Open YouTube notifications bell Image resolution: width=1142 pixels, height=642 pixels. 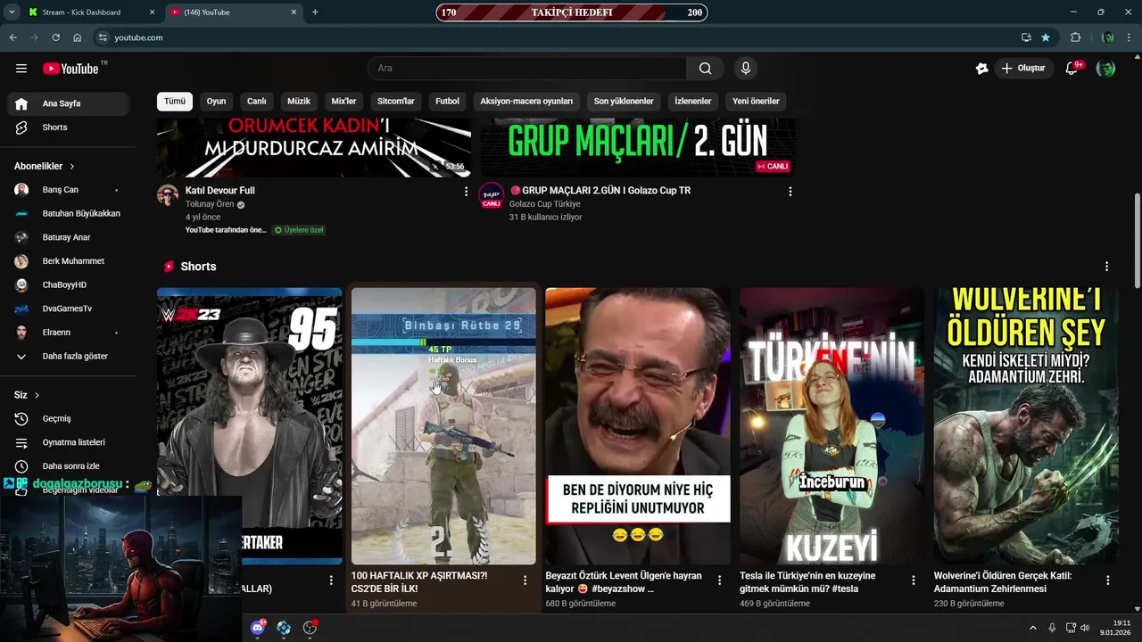click(1072, 69)
